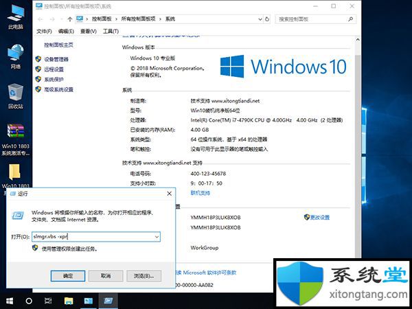Image resolution: width=412 pixels, height=309 pixels.
Task: Click the back arrow in Control Panel
Action: point(41,19)
